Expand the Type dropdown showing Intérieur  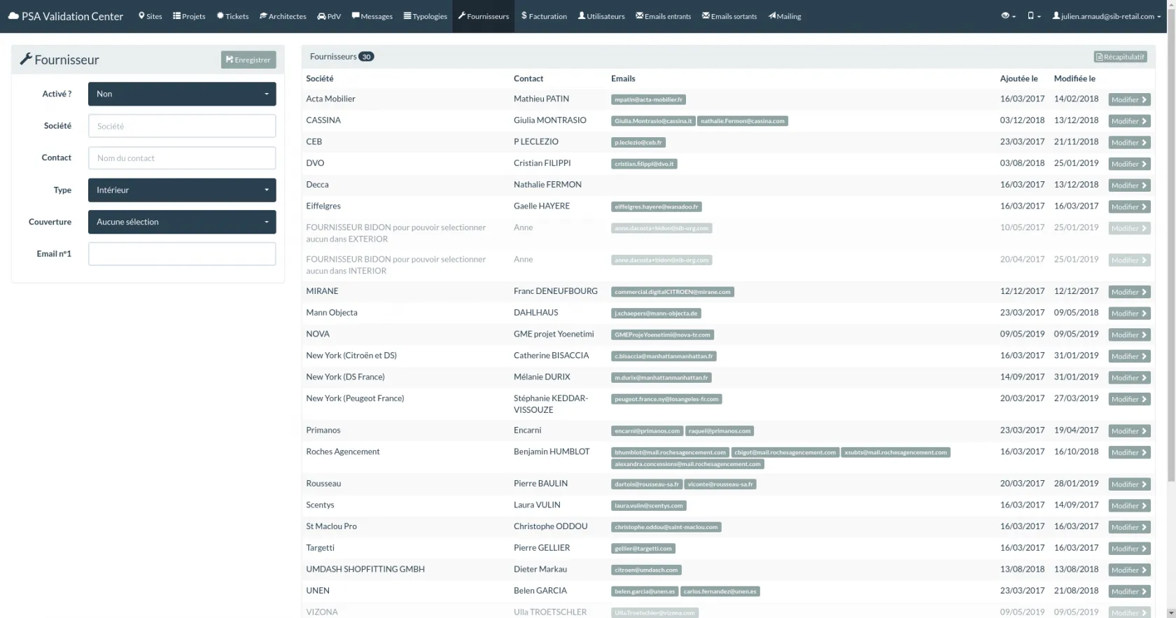(x=182, y=190)
